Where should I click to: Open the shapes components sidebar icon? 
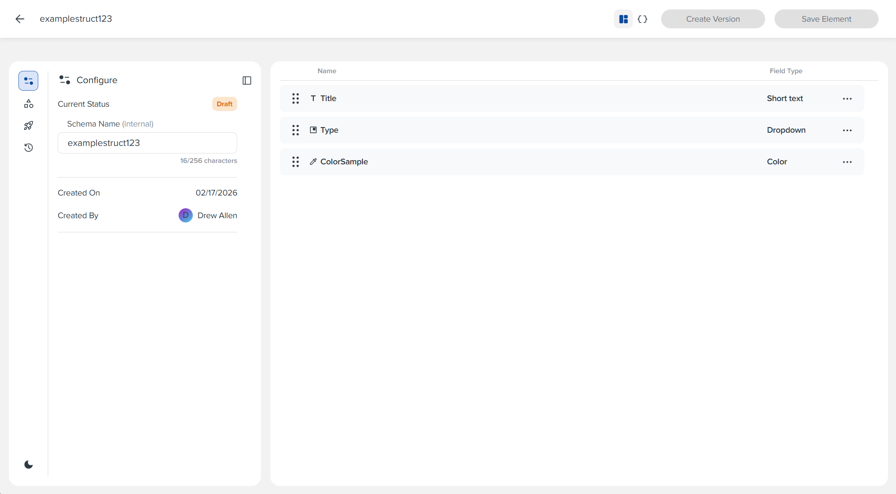pyautogui.click(x=28, y=103)
